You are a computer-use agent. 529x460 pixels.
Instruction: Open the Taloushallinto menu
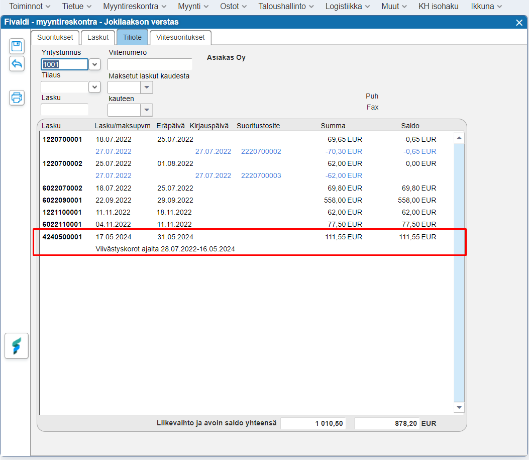286,7
